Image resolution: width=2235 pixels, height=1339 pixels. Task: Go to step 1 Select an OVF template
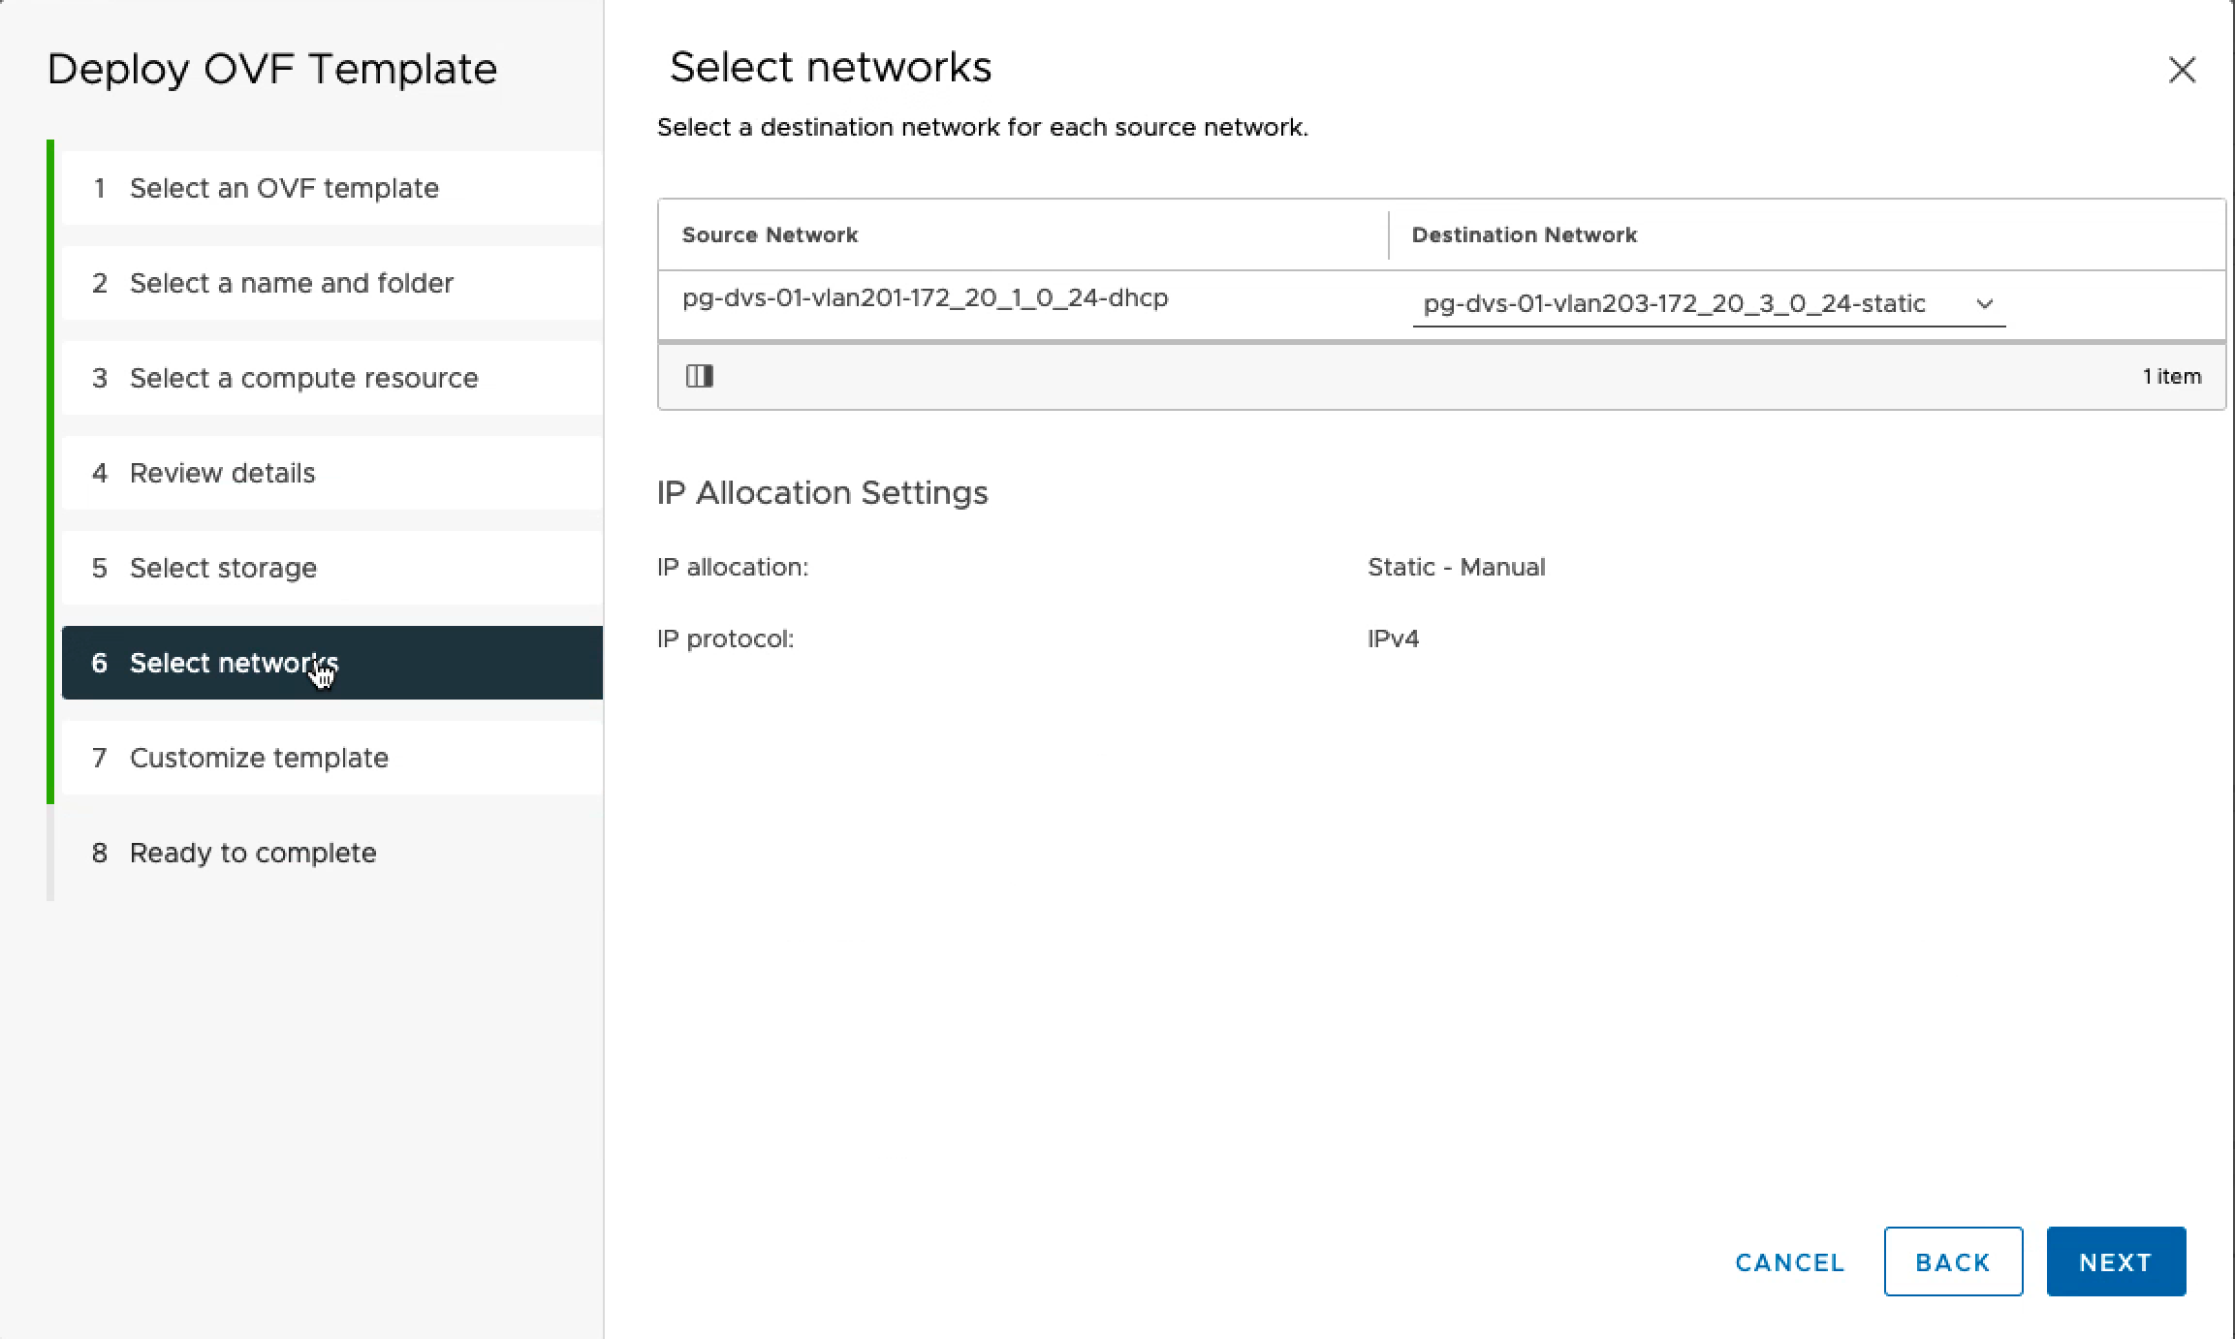284,188
